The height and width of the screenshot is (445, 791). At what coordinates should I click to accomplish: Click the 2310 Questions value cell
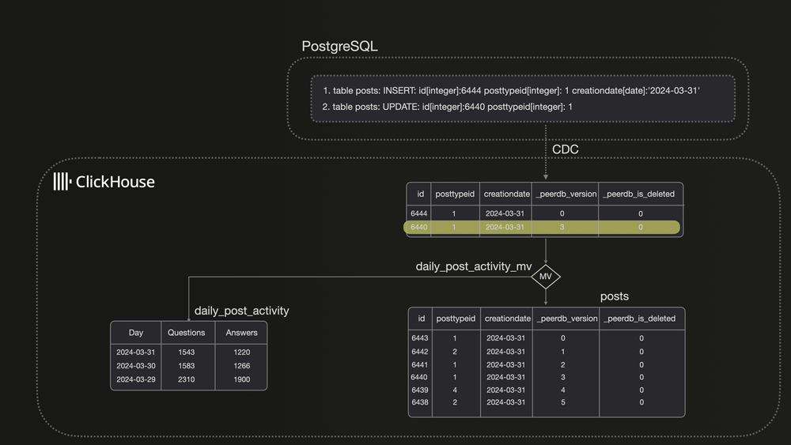187,379
